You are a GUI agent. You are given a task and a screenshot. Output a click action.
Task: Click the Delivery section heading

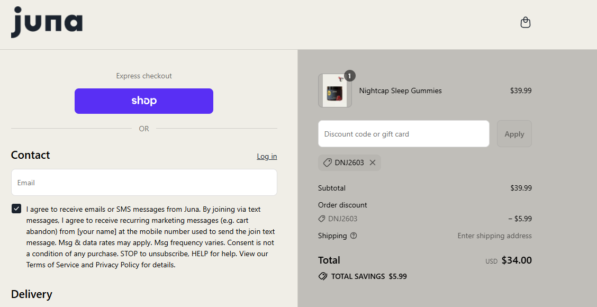click(x=32, y=294)
